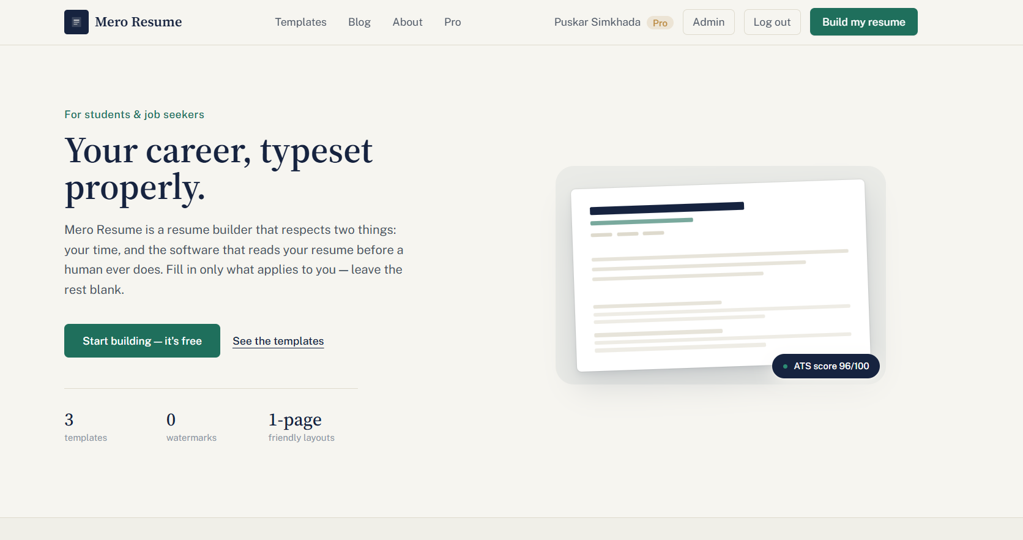Follow the See the templates link
Image resolution: width=1023 pixels, height=540 pixels.
coord(278,341)
